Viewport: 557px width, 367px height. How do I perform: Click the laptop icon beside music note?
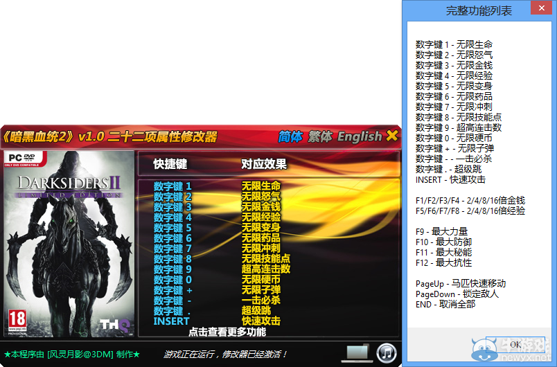tap(357, 353)
